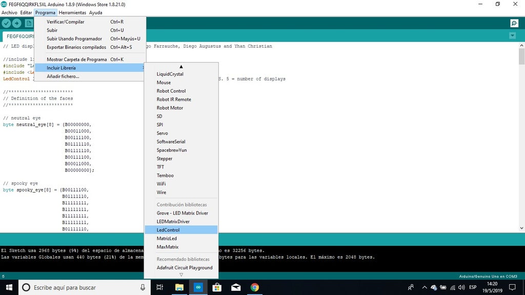Open the Ayuda menu
Viewport: 525px width, 295px height.
click(95, 12)
